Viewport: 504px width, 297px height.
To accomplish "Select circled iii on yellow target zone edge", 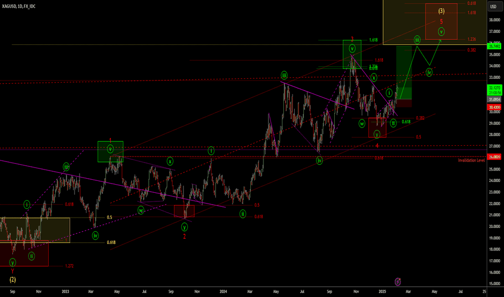I will (417, 40).
